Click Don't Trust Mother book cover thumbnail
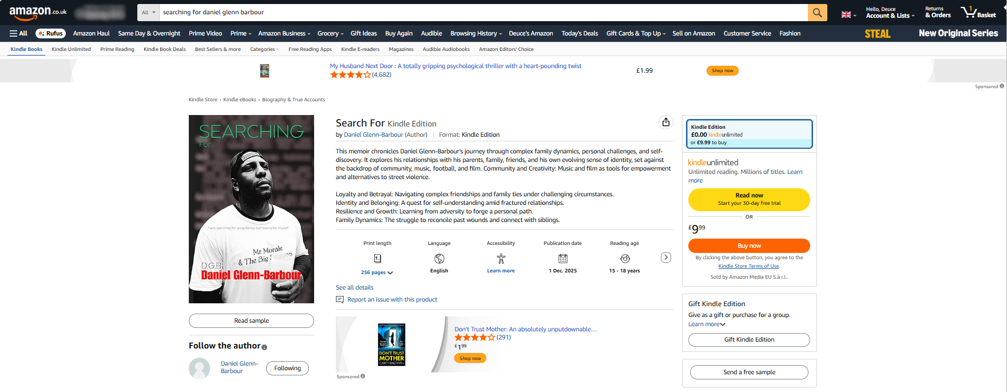The width and height of the screenshot is (1007, 392). click(x=392, y=344)
